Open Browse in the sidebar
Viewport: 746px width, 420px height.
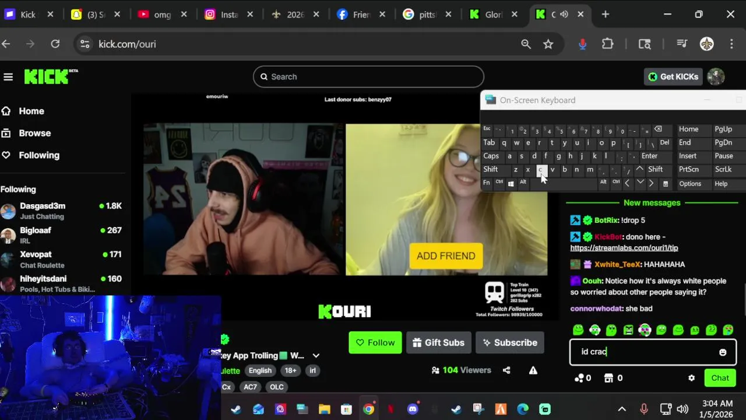[35, 133]
